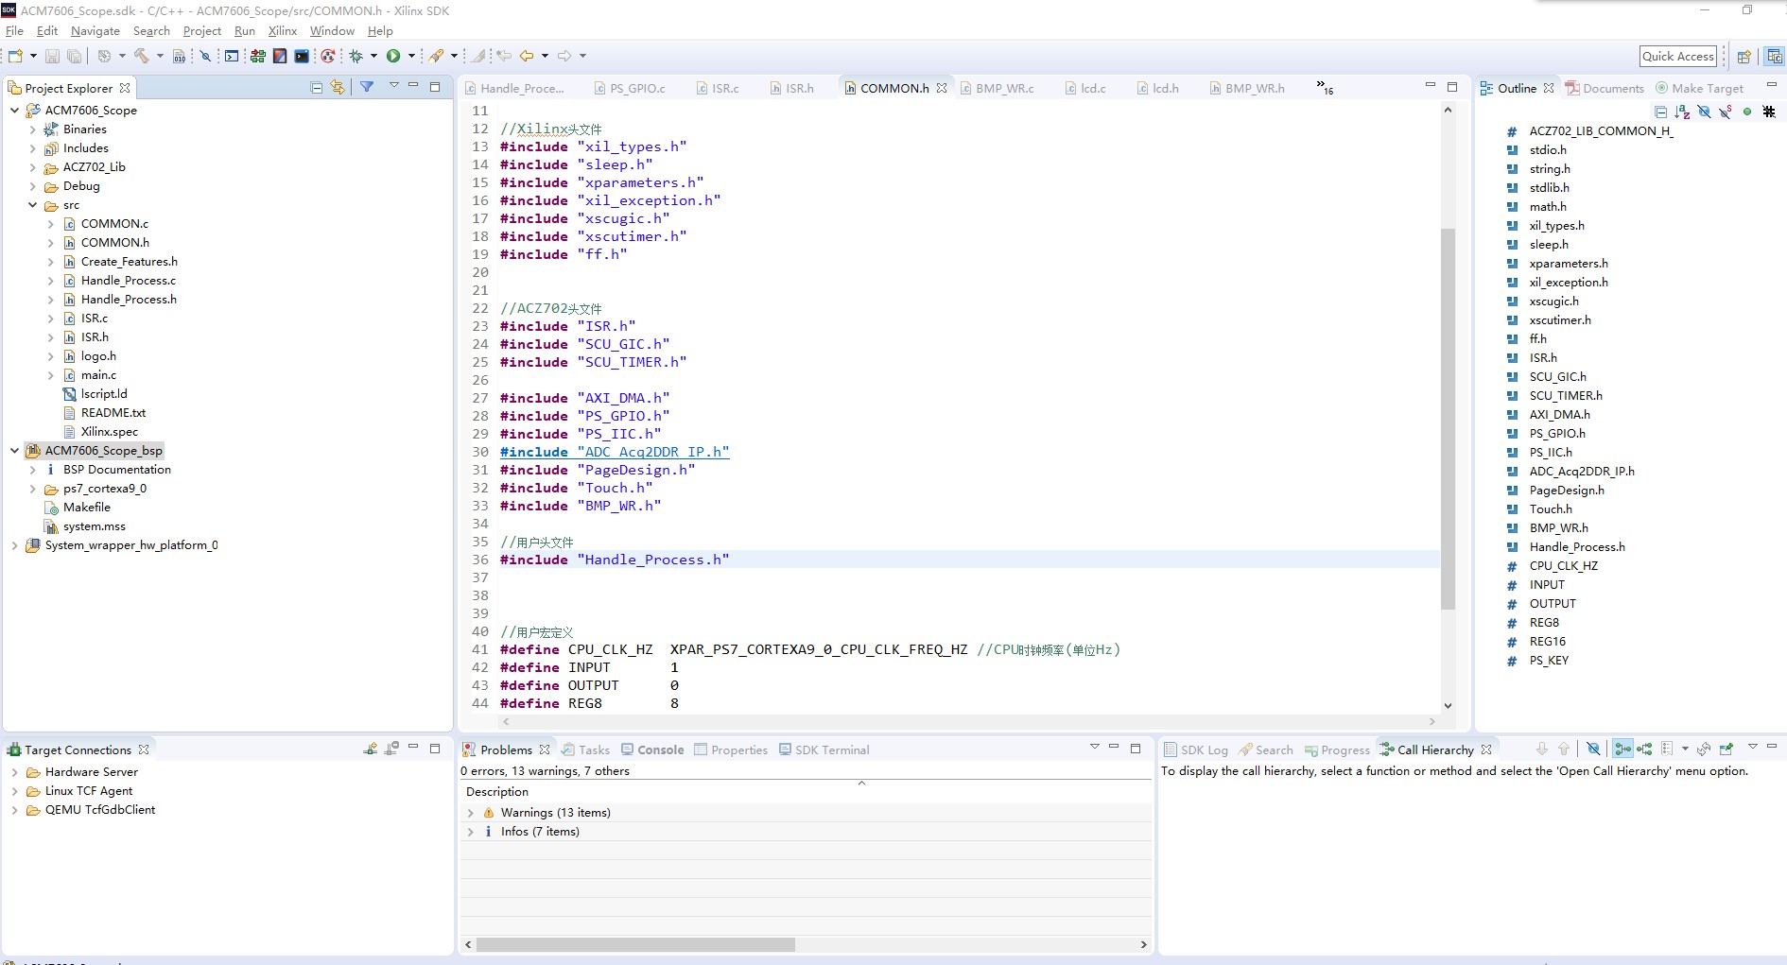This screenshot has height=965, width=1787.
Task: Select system.mss in the bsp project
Action: tap(94, 526)
